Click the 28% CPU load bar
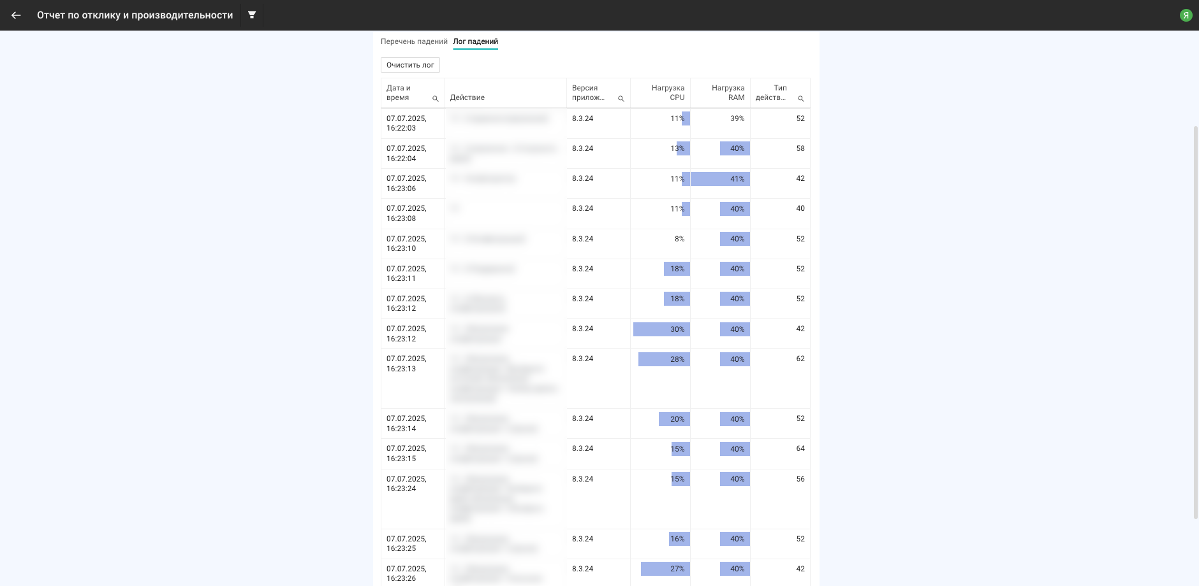This screenshot has width=1199, height=586. 664,359
